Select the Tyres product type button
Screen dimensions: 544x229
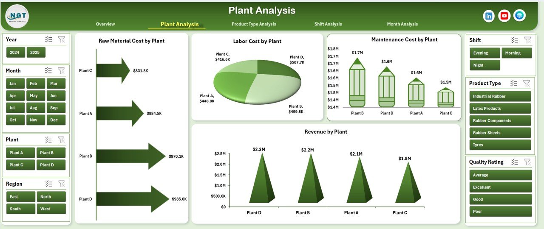click(500, 145)
